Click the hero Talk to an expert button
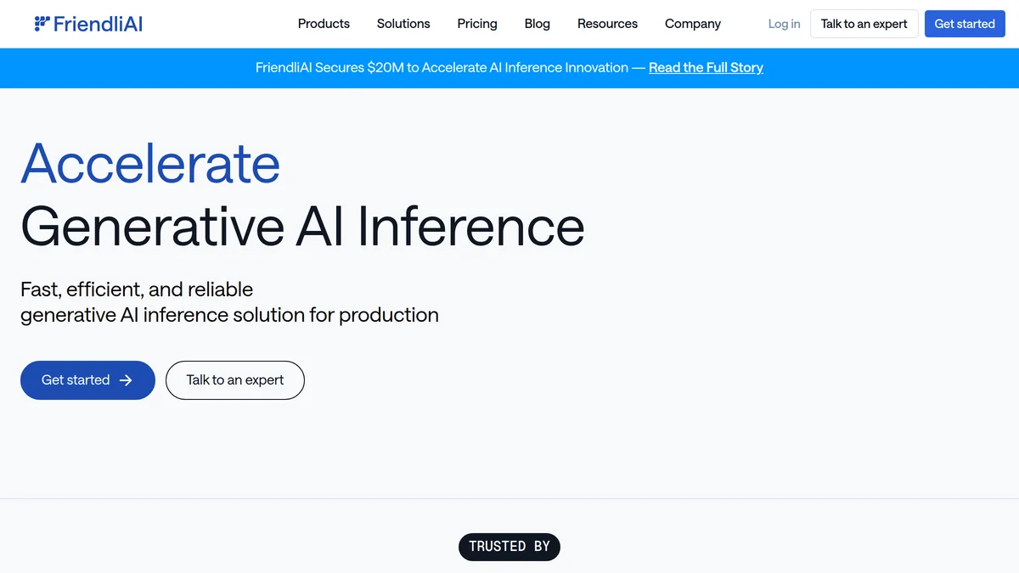Image resolution: width=1019 pixels, height=573 pixels. (x=234, y=380)
